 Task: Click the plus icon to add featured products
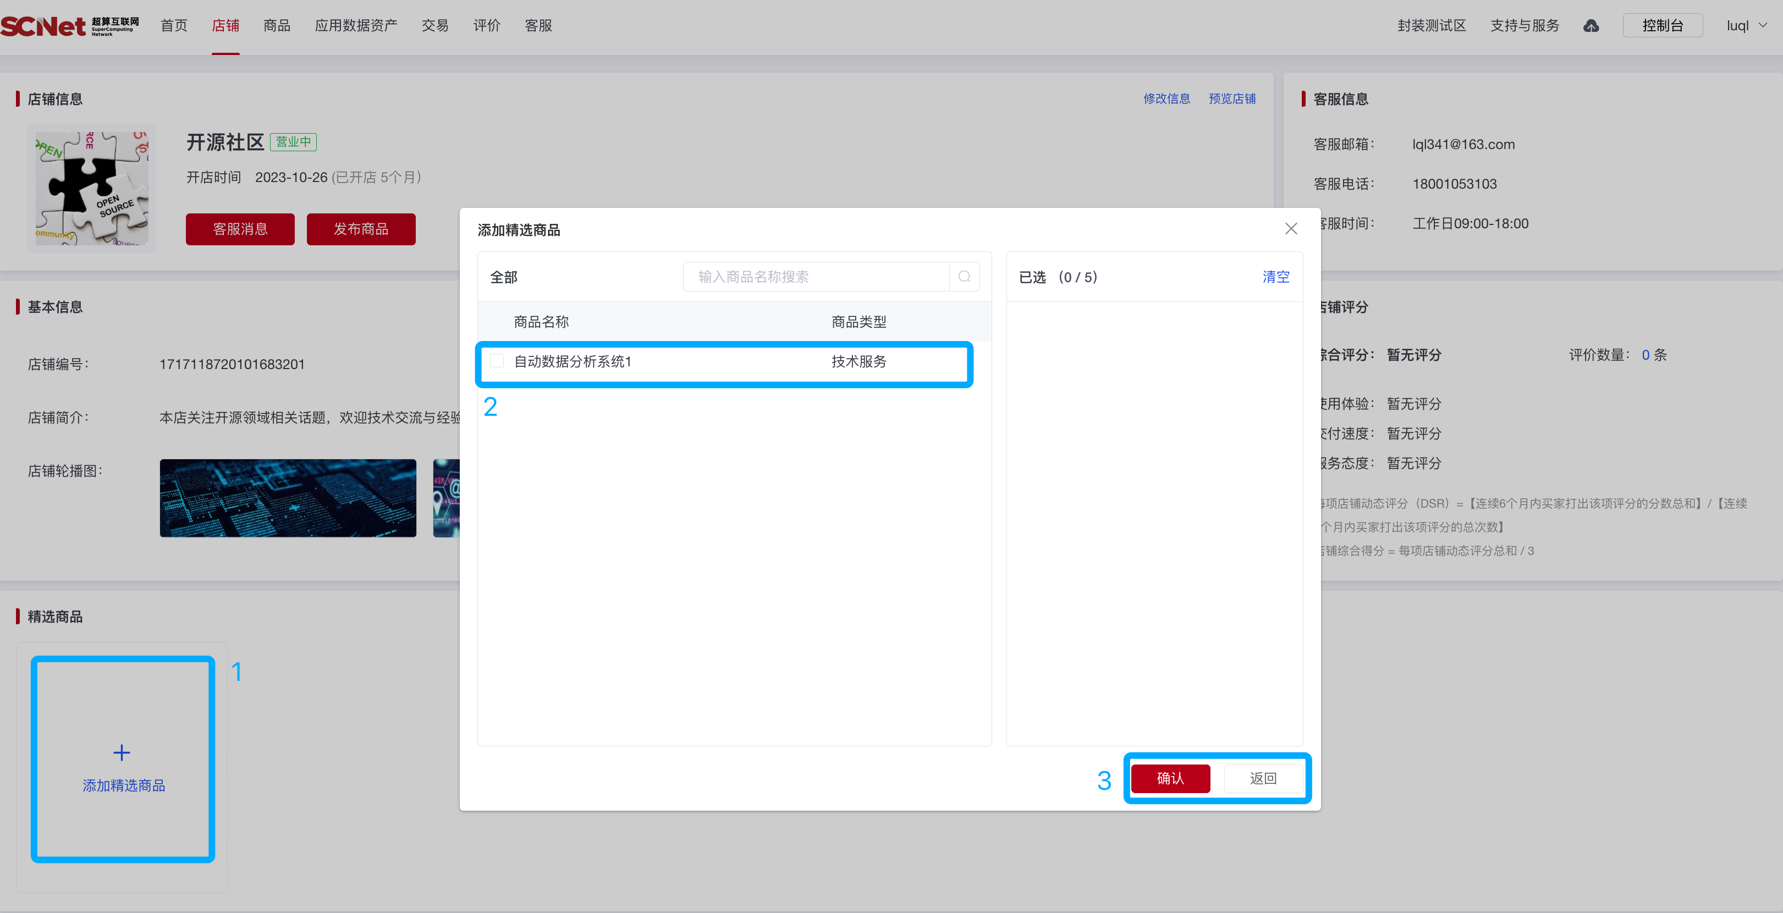pyautogui.click(x=122, y=752)
